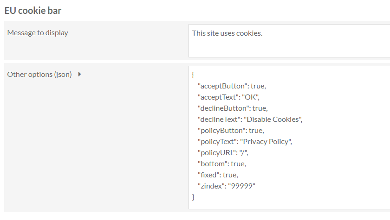The image size is (390, 220).
Task: Place cursor on the "fixed": true line
Action: click(x=218, y=175)
